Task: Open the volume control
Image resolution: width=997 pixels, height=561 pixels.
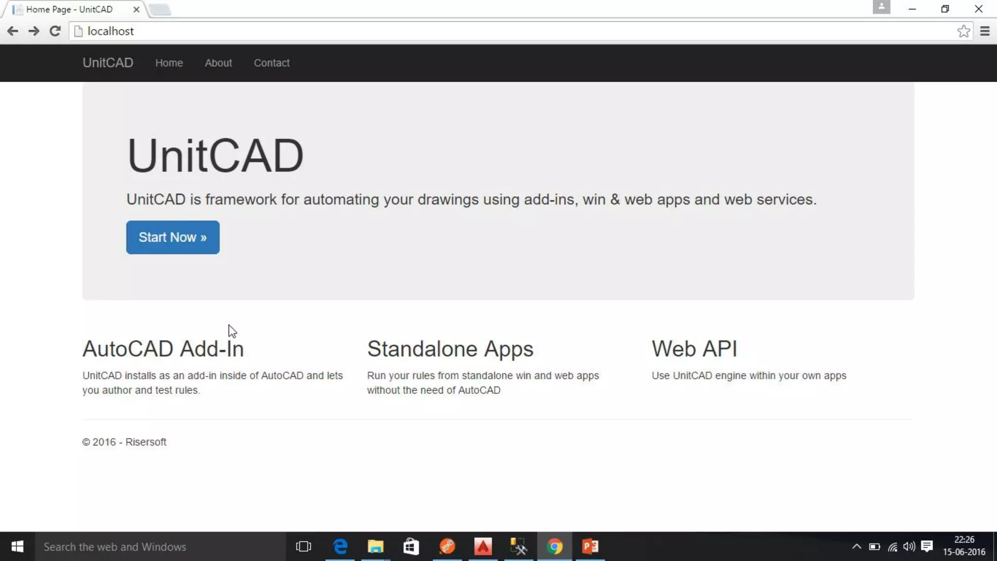Action: (909, 546)
